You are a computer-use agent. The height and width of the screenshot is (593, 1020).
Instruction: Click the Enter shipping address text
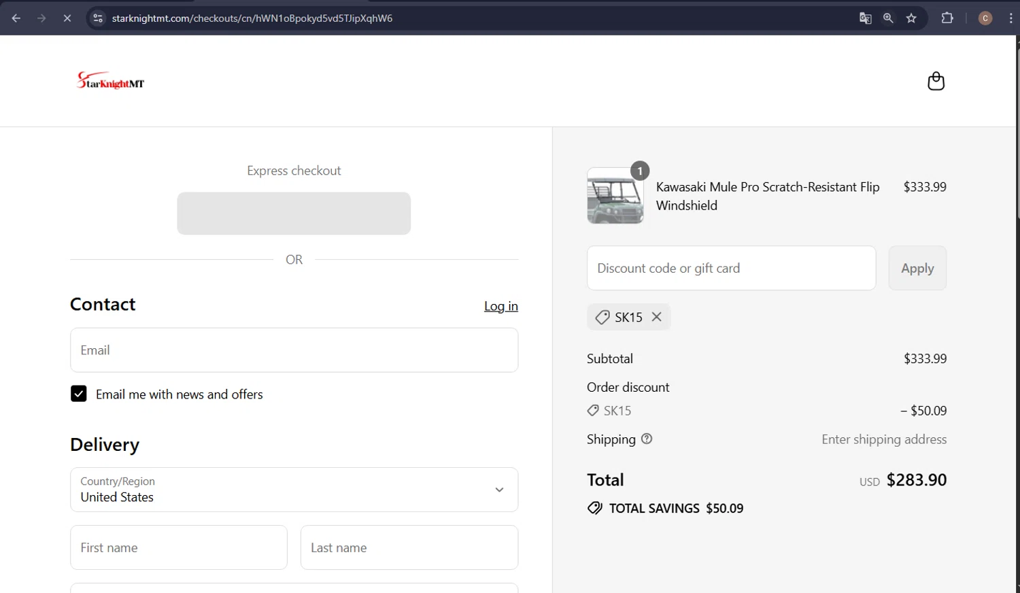(884, 439)
